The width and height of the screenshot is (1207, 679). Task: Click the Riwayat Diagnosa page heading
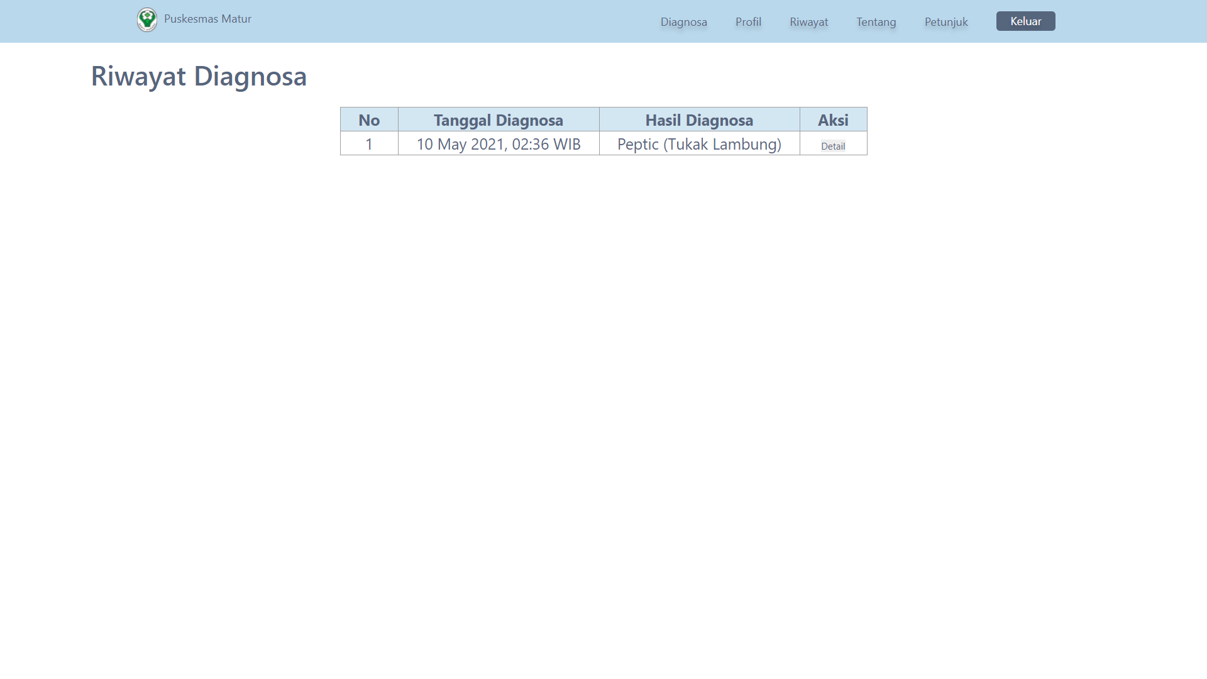coord(199,76)
